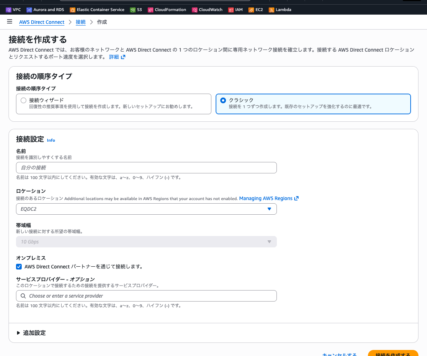Image resolution: width=427 pixels, height=356 pixels.
Task: Click the 接続 breadcrumb link
Action: pyautogui.click(x=81, y=22)
